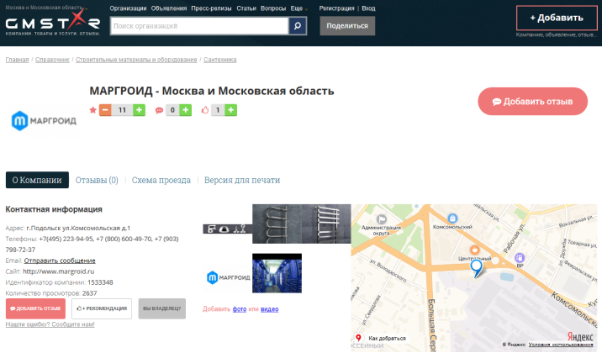602x358 pixels.
Task: Open the Организации menu item
Action: pos(128,8)
